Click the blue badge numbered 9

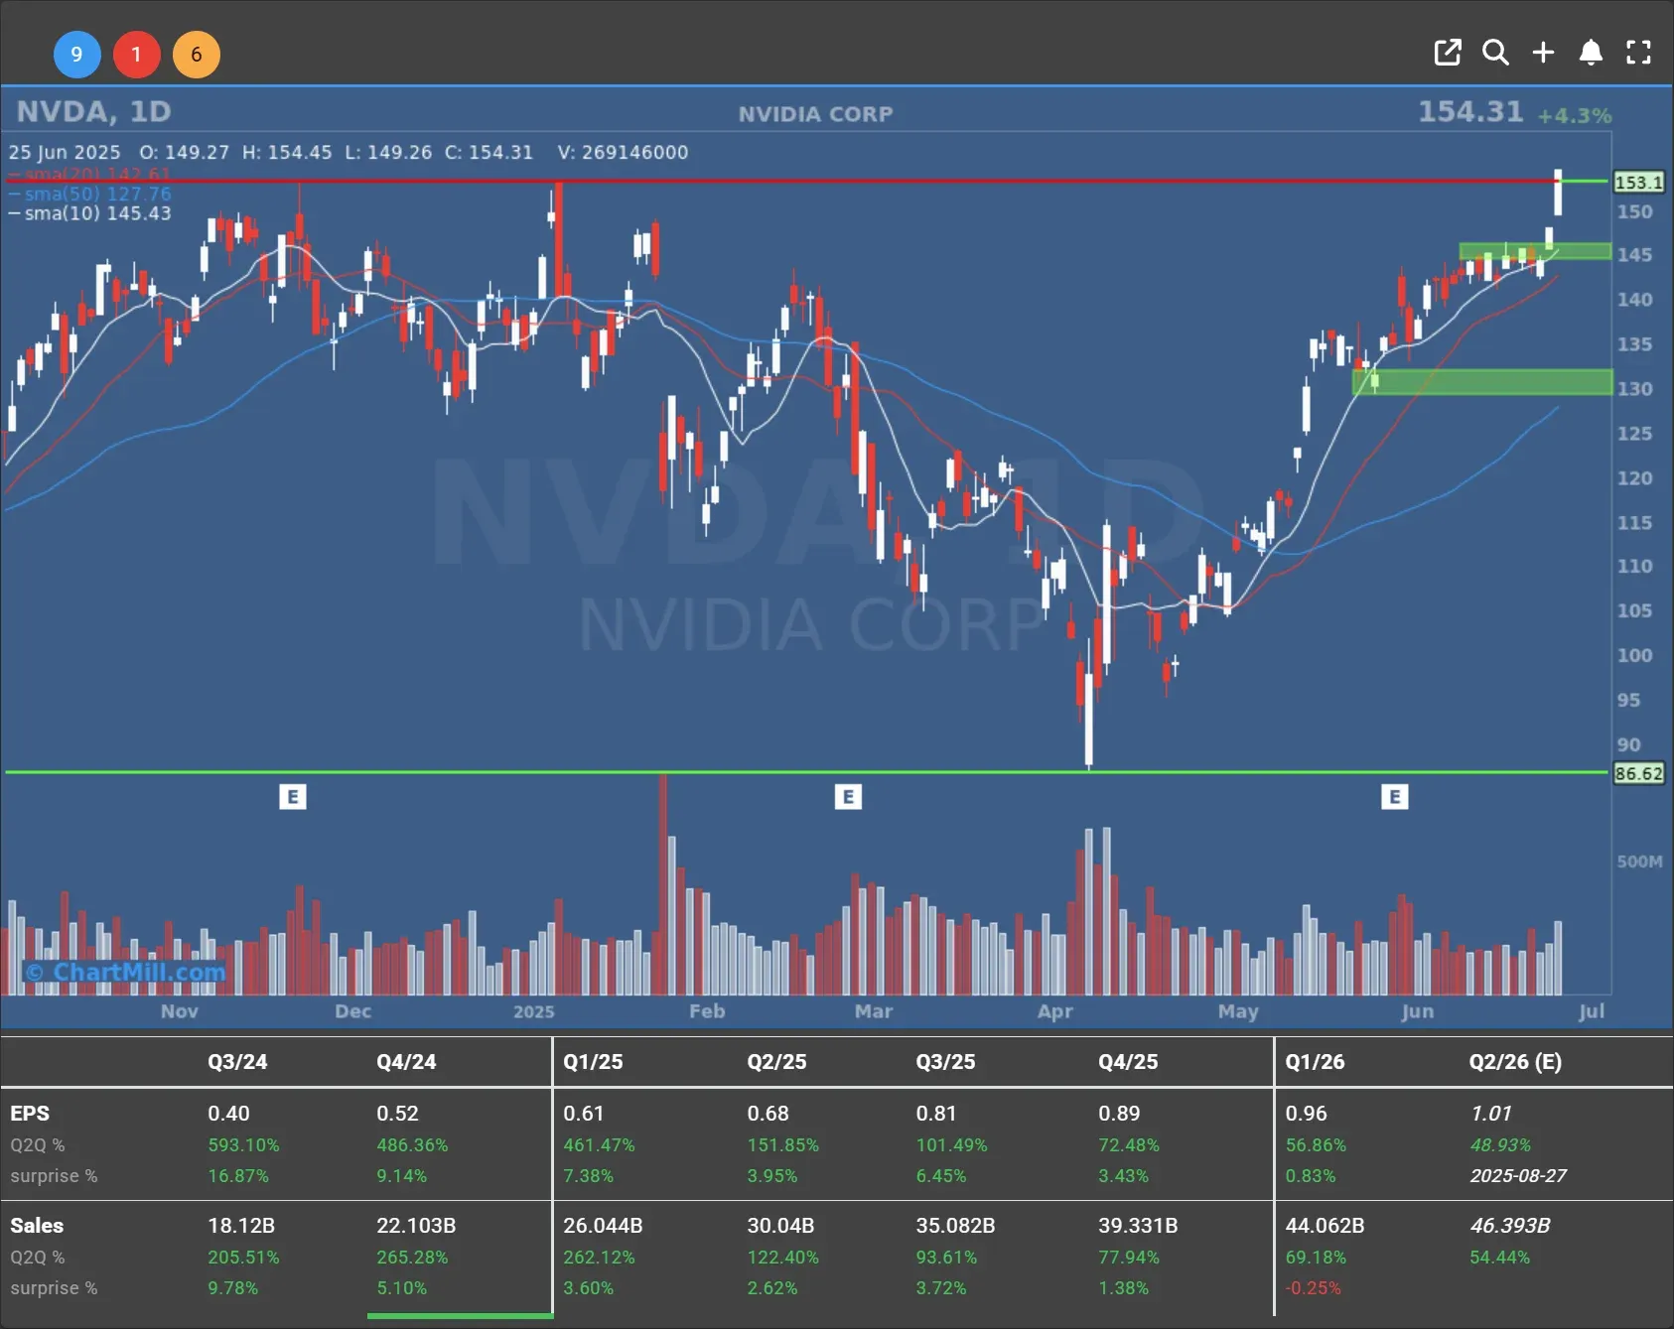[x=76, y=55]
